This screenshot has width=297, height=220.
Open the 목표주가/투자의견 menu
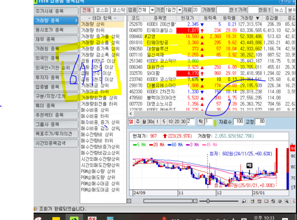[x=56, y=134]
